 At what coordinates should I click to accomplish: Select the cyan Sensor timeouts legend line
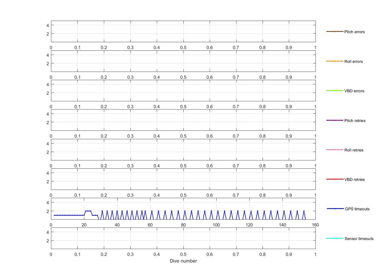[x=335, y=238]
